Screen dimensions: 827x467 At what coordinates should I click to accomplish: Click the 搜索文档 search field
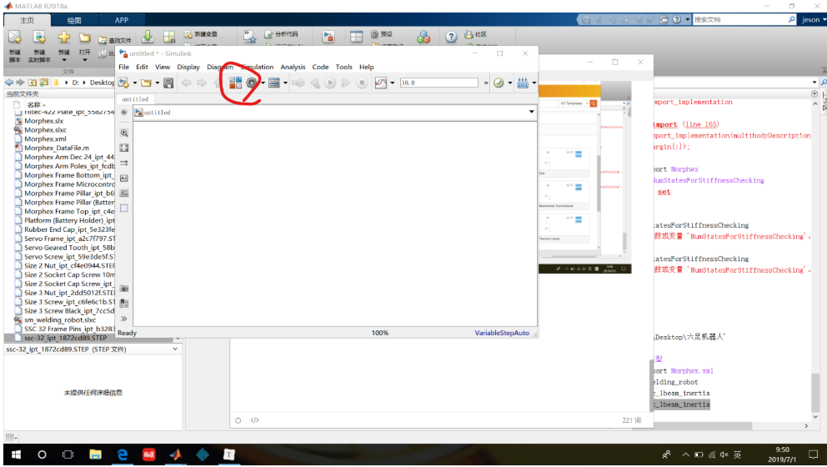tap(739, 19)
